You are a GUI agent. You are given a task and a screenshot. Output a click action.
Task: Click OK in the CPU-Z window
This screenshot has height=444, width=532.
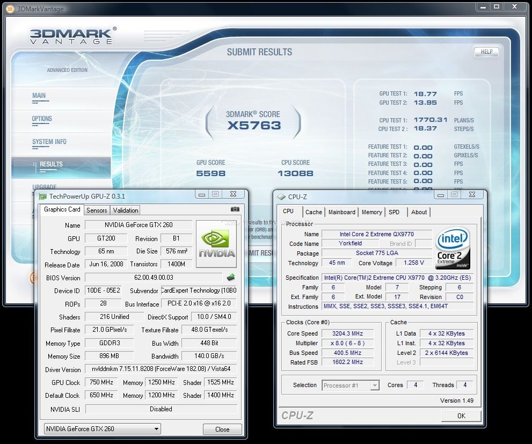click(x=461, y=416)
